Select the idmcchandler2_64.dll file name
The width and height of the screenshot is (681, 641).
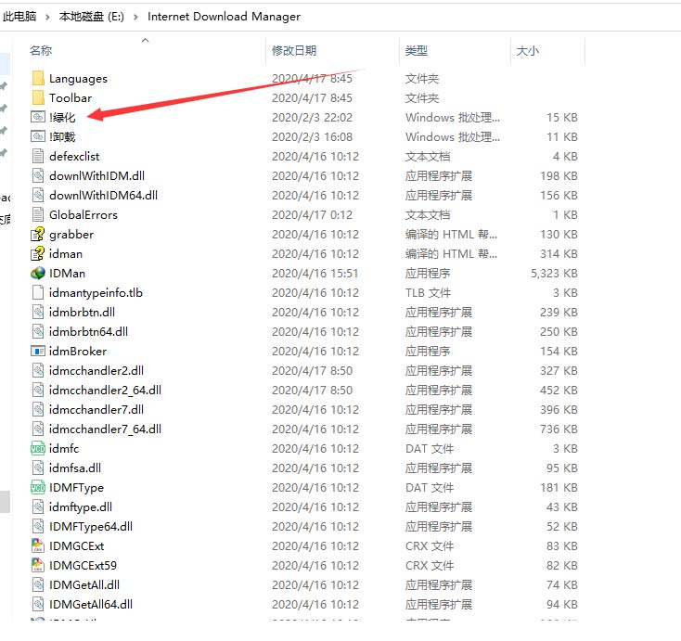pos(105,390)
